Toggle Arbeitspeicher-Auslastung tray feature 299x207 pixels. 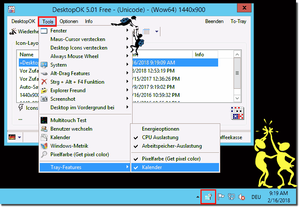click(x=175, y=146)
